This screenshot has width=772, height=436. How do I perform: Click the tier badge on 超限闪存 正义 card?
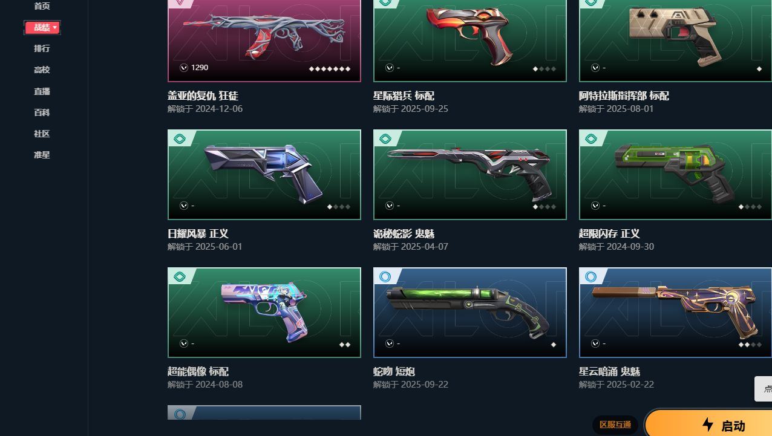(590, 139)
